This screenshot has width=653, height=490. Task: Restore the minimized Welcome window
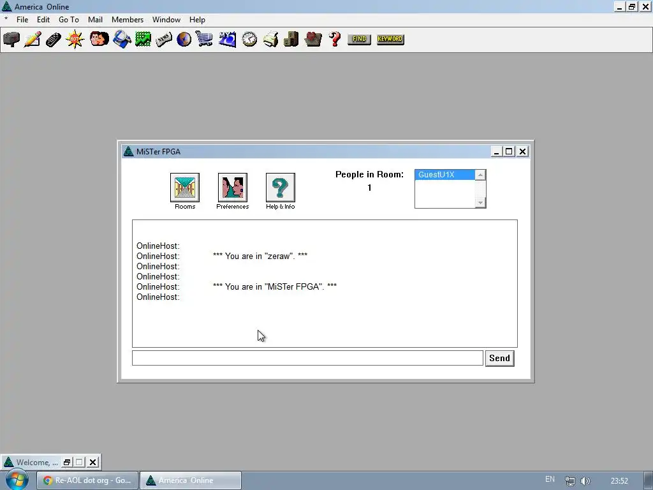point(66,462)
